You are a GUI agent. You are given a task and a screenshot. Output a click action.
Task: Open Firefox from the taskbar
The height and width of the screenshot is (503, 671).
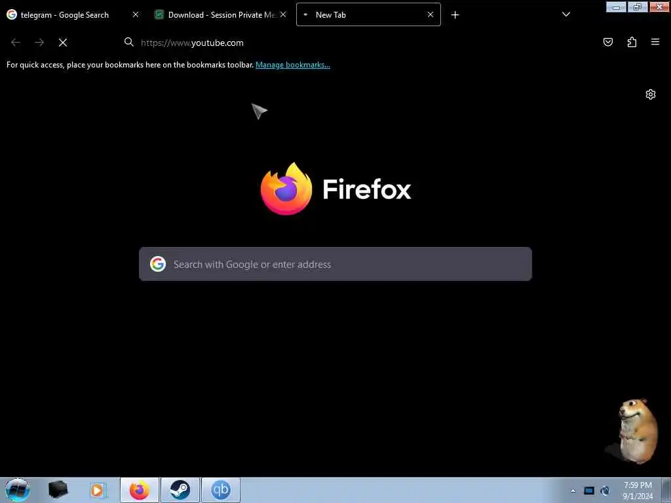point(140,490)
